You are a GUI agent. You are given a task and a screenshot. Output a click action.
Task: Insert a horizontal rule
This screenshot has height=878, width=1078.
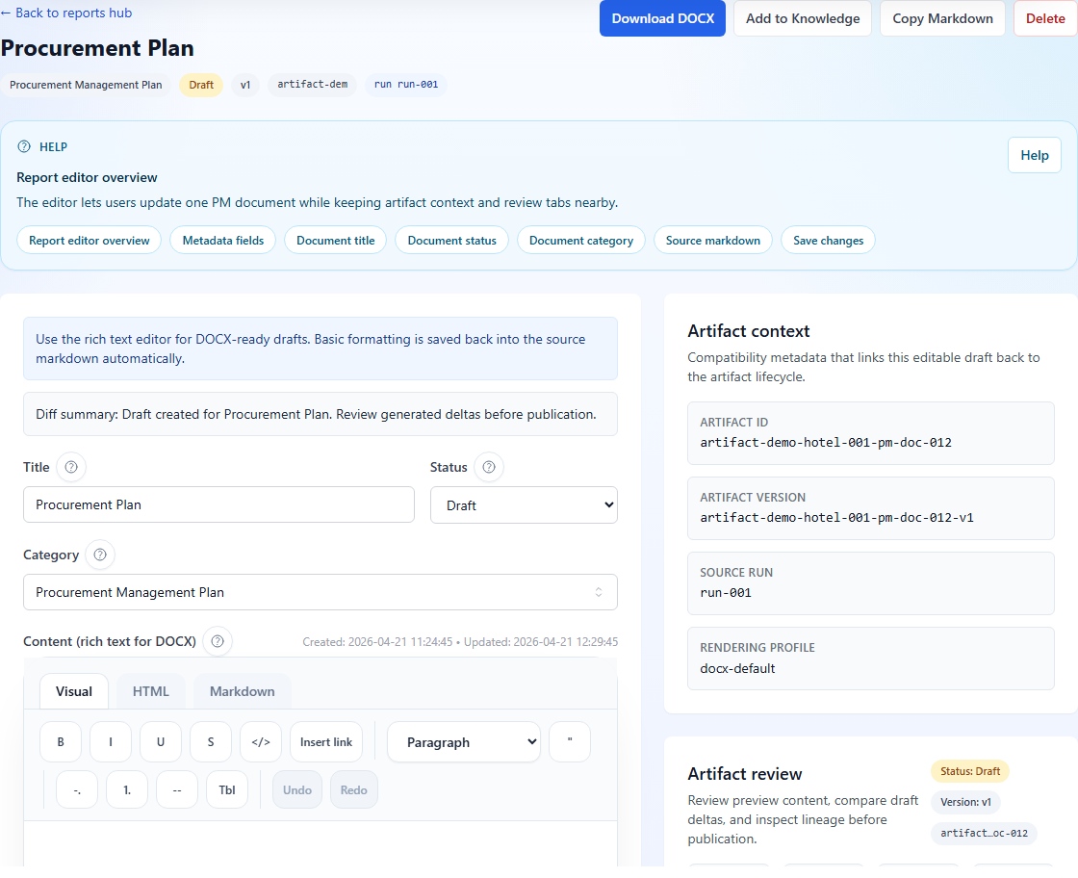[176, 789]
